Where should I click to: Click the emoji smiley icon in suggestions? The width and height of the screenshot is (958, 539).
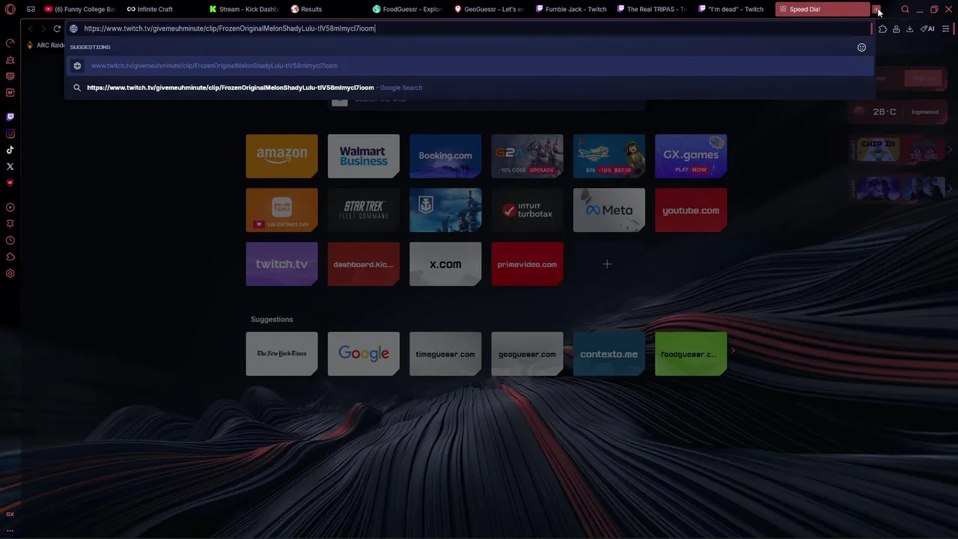(x=861, y=47)
